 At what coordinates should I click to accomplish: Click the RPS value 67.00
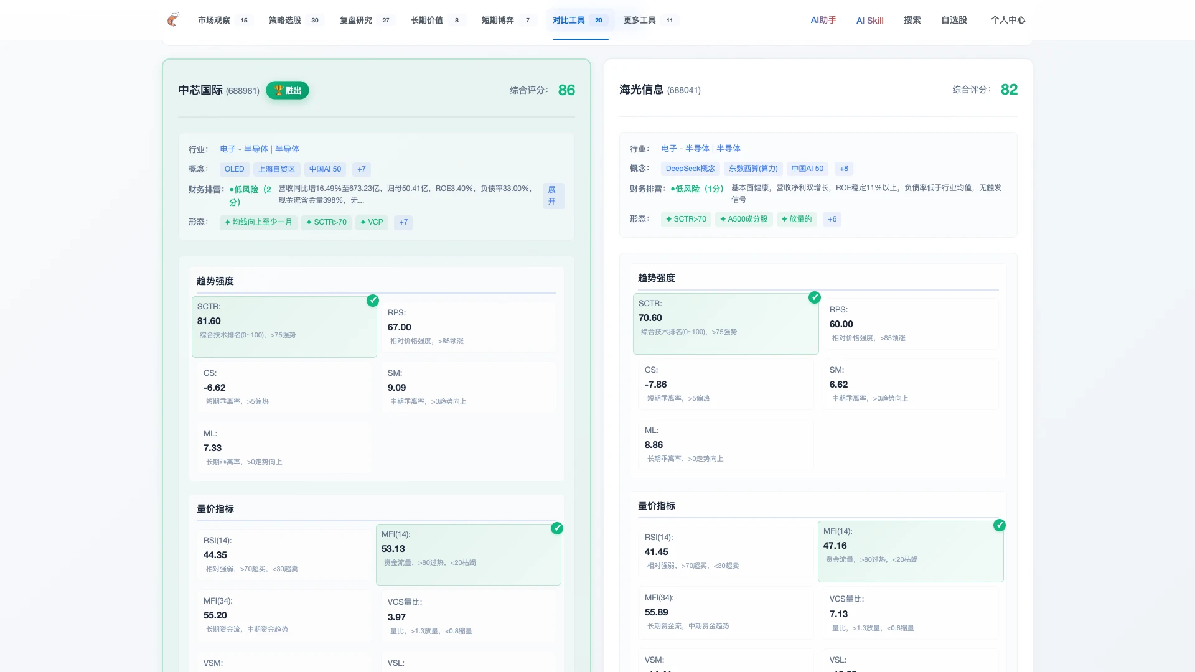coord(400,327)
